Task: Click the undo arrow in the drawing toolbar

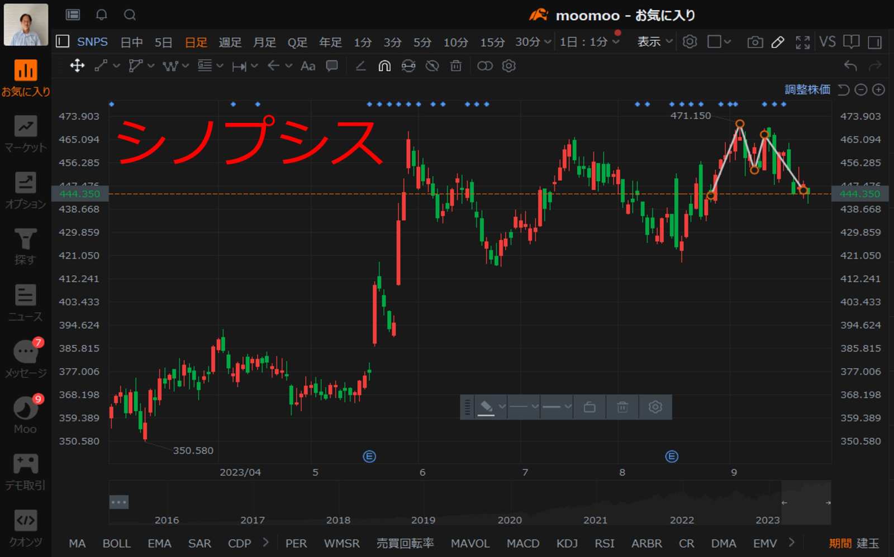Action: coord(850,66)
